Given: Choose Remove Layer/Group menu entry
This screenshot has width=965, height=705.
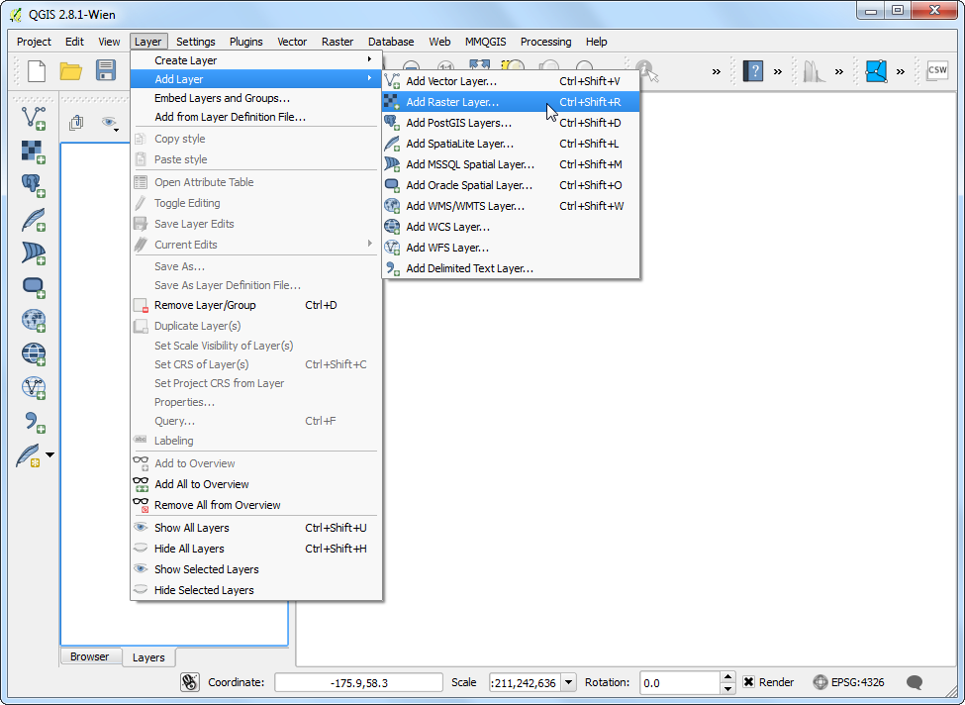Looking at the screenshot, I should tap(256, 305).
